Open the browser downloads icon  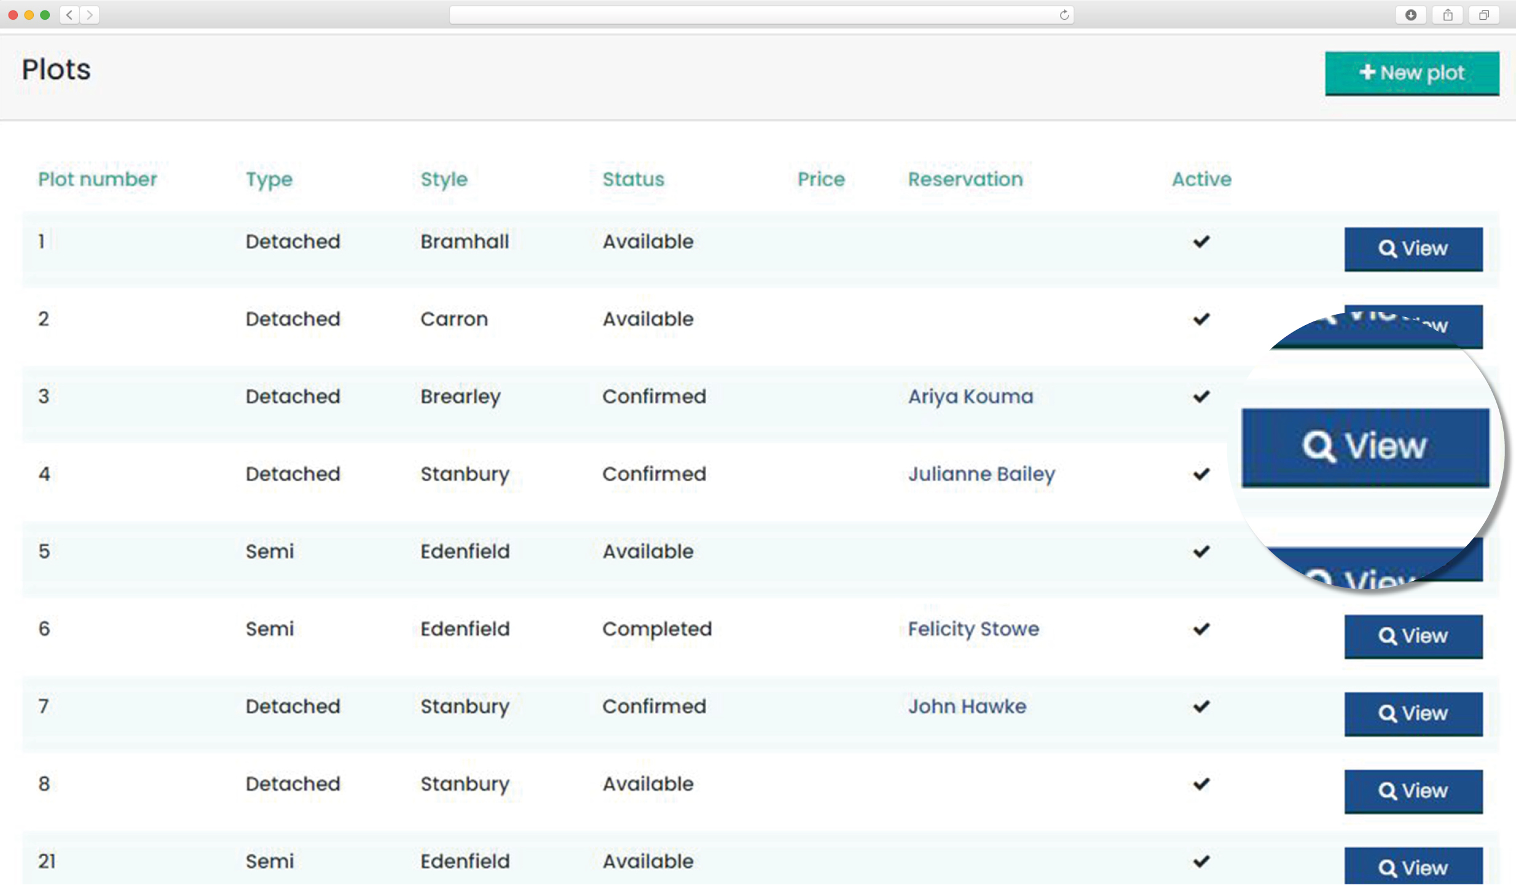(x=1411, y=15)
